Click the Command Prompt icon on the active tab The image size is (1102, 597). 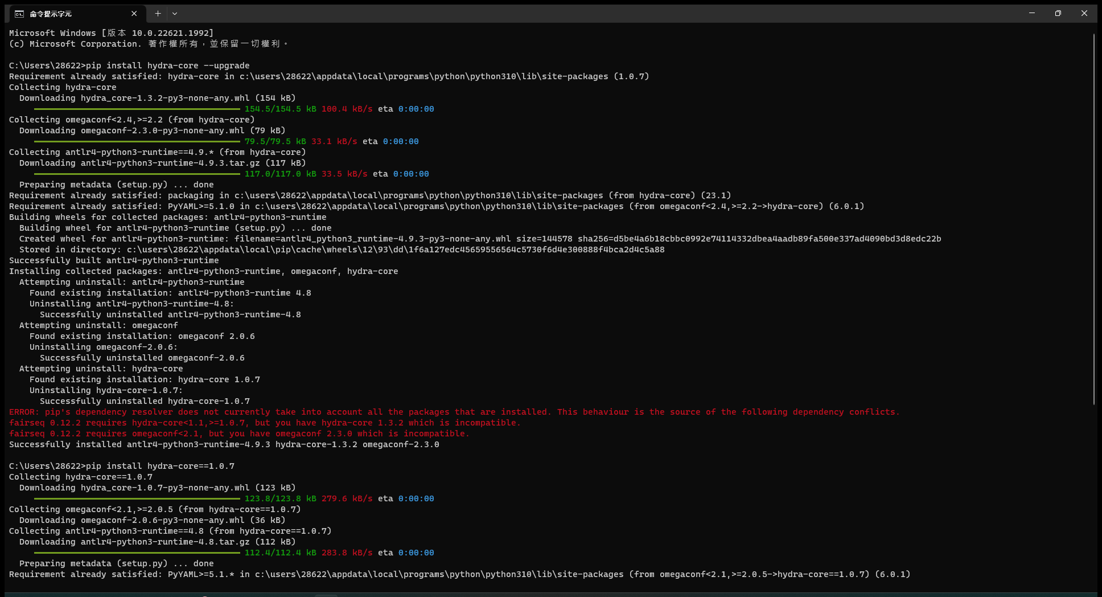coord(19,13)
